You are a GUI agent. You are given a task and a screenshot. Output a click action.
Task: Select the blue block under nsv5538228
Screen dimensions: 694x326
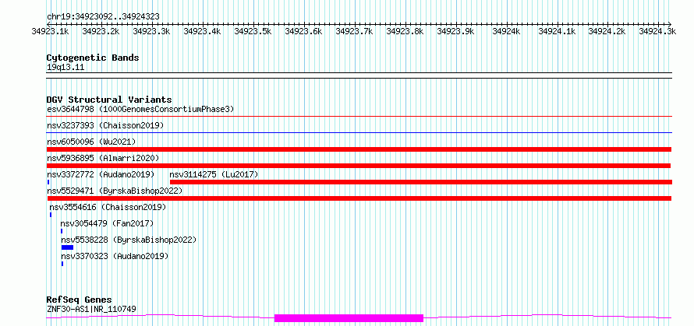point(67,247)
